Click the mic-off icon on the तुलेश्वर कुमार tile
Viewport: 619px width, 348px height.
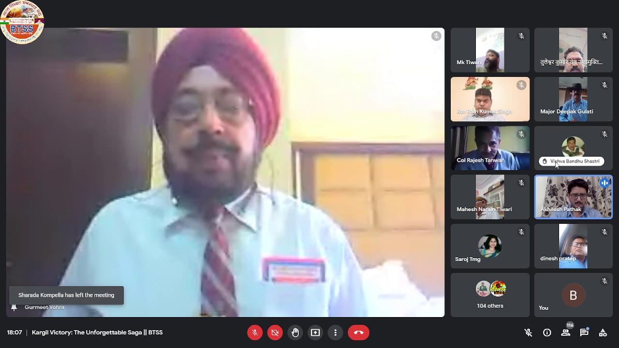click(604, 36)
